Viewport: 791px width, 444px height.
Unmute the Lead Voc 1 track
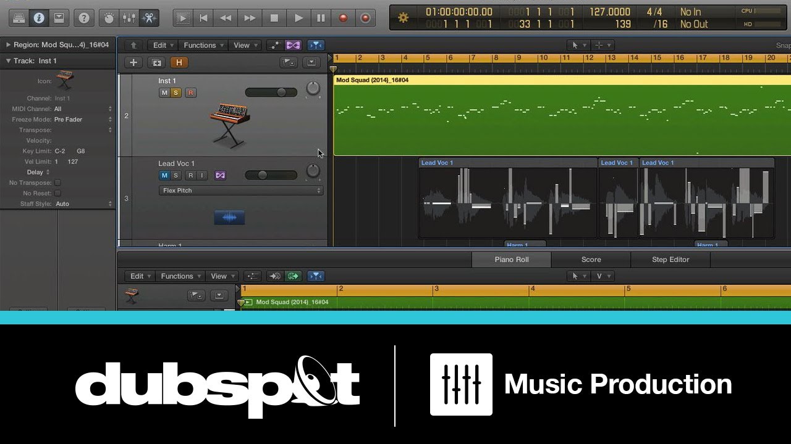click(x=164, y=175)
